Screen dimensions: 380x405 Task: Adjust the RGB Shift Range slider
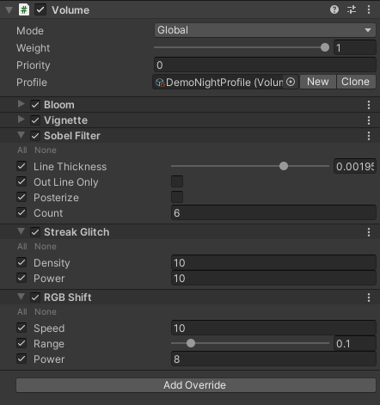250,343
